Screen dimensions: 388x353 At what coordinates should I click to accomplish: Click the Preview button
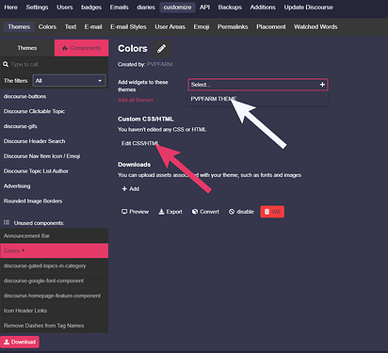(135, 212)
